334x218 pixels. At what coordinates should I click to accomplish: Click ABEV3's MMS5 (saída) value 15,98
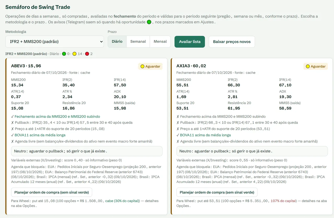pos(120,108)
